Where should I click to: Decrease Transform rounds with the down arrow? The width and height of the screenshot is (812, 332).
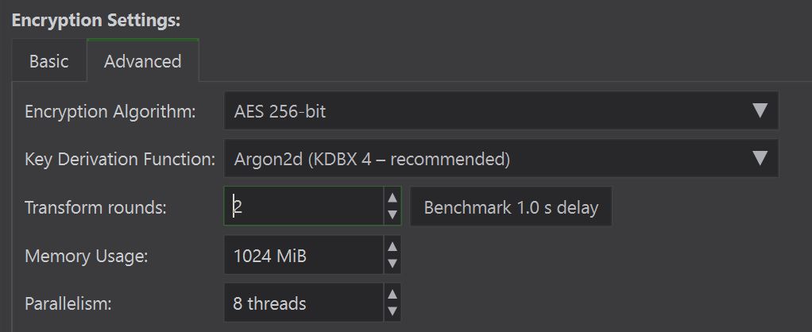[x=392, y=215]
